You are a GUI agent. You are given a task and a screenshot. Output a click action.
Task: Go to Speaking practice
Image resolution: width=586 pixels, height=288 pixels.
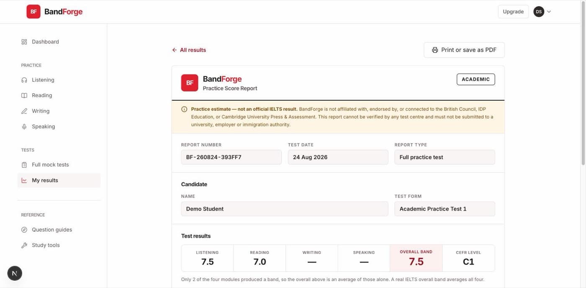[x=59, y=127]
